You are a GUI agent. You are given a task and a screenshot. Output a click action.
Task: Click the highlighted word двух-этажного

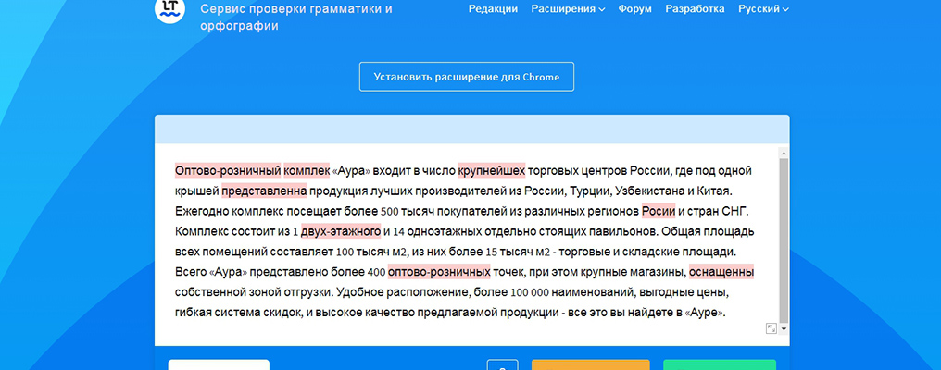[341, 231]
